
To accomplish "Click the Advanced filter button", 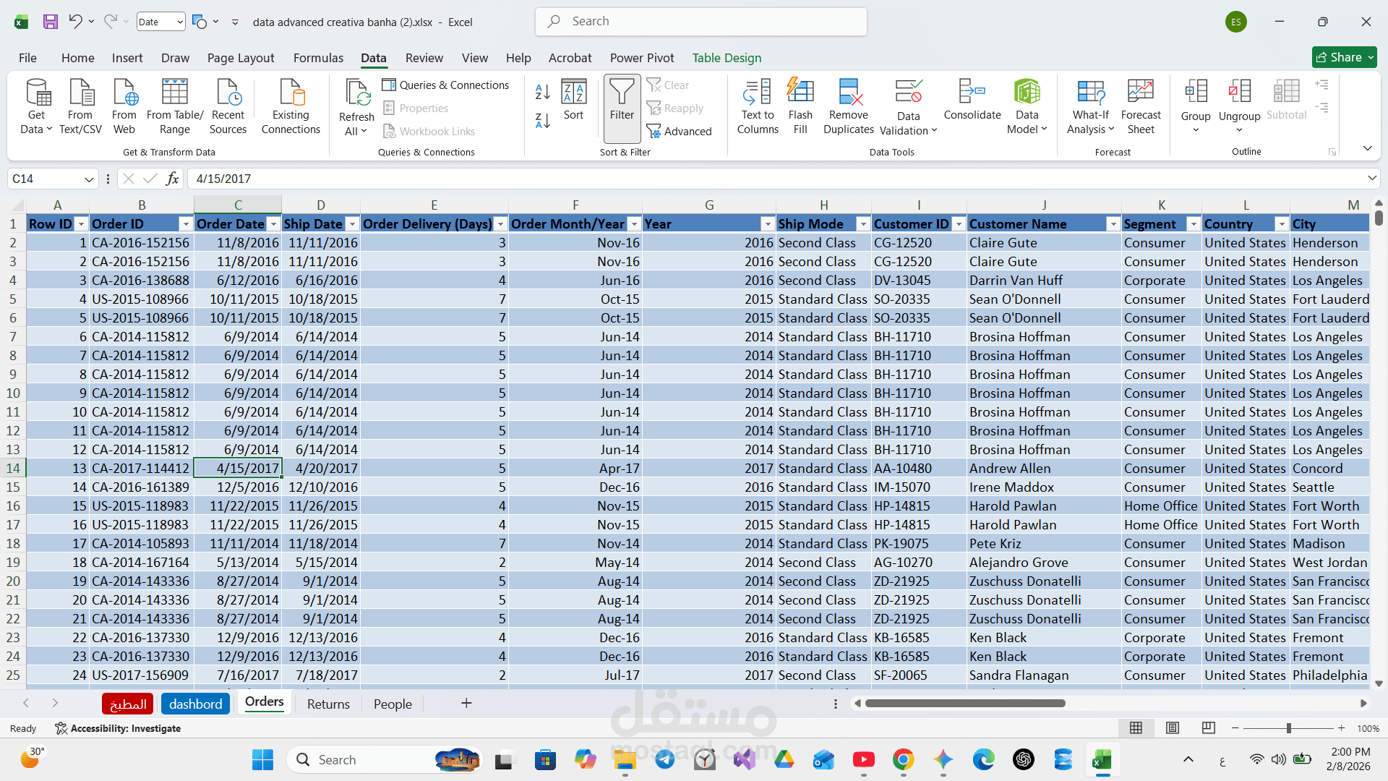I will (680, 131).
